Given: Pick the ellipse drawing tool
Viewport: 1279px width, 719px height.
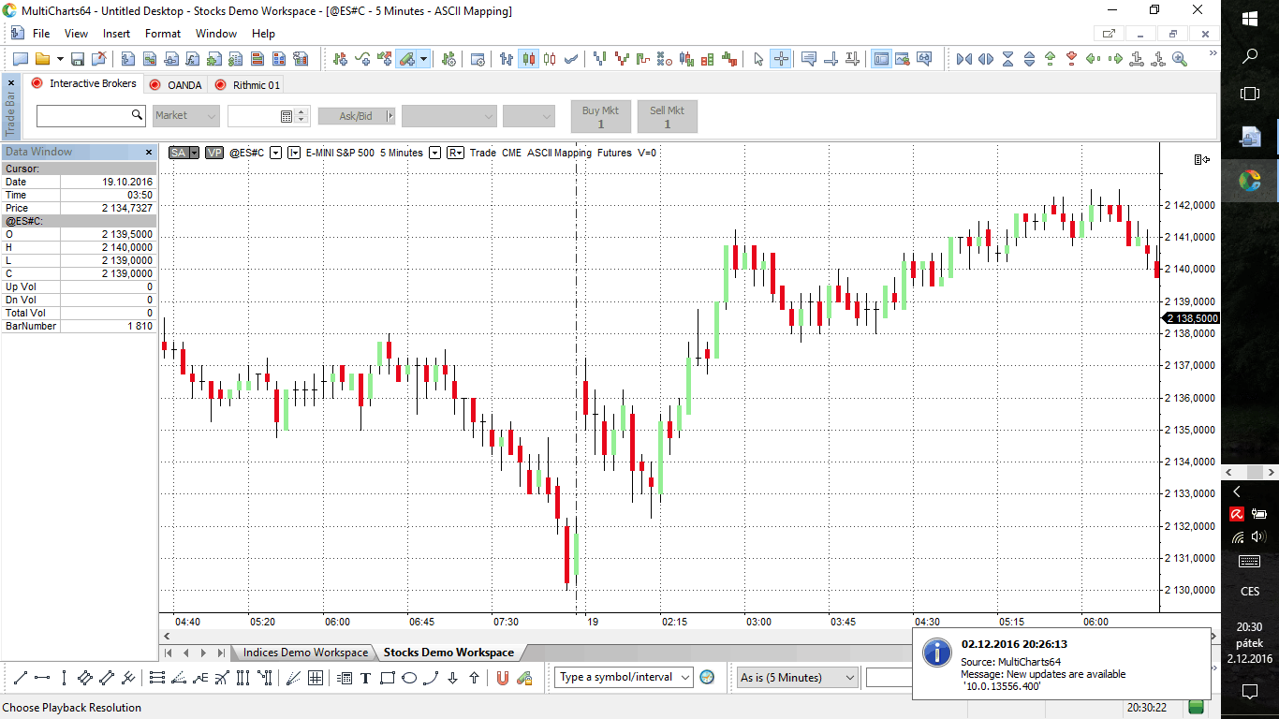Looking at the screenshot, I should (x=409, y=678).
